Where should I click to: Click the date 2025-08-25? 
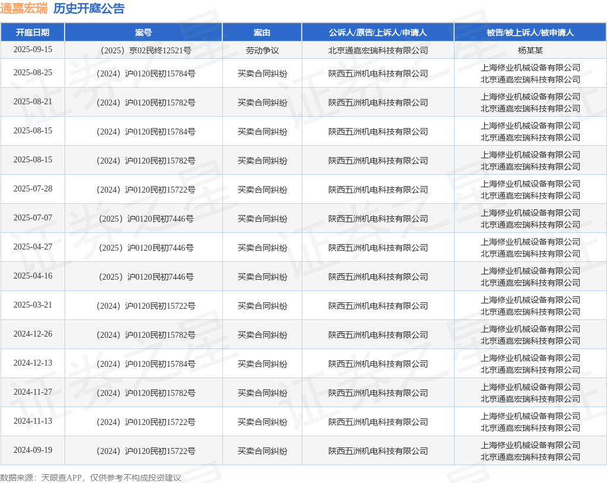(x=33, y=73)
